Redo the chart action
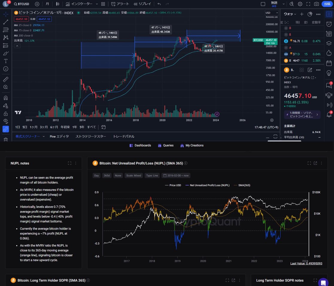The width and height of the screenshot is (334, 286). (167, 4)
